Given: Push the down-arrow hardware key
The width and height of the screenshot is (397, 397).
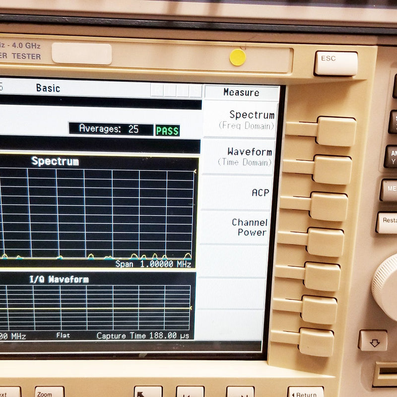Looking at the screenshot, I should point(373,340).
